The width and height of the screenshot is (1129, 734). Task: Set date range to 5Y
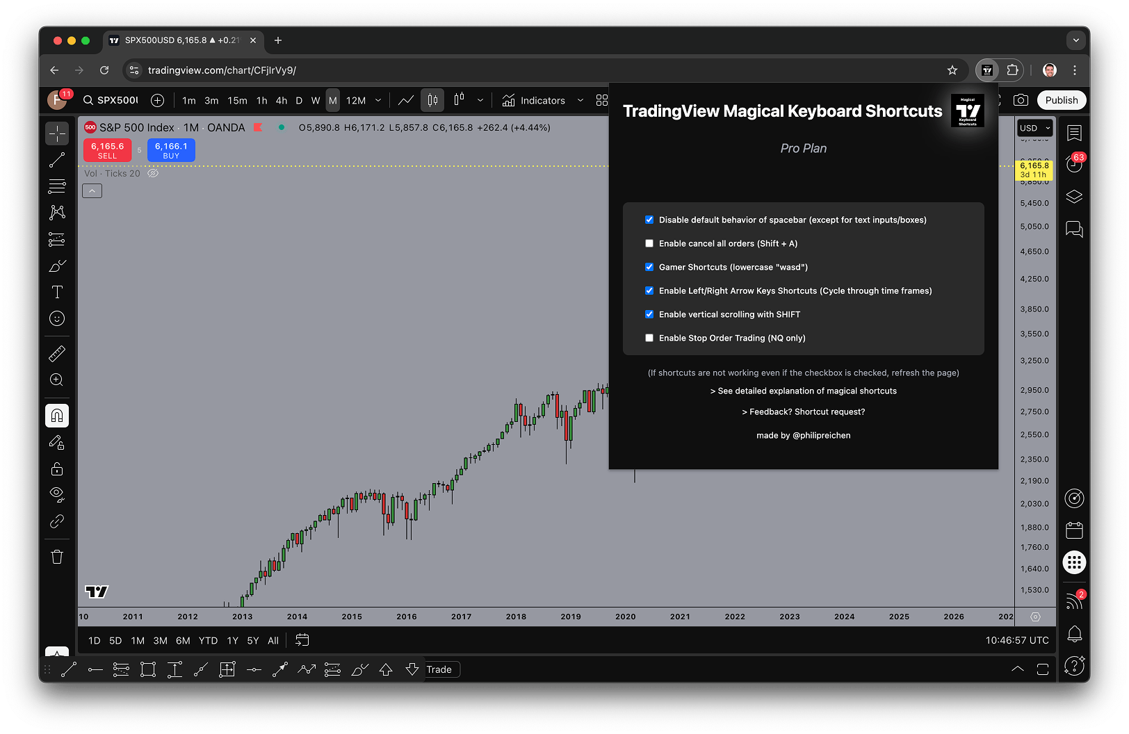(253, 641)
